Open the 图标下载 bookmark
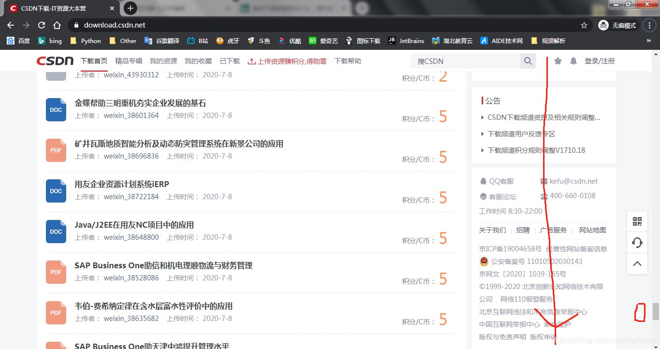 click(x=363, y=41)
